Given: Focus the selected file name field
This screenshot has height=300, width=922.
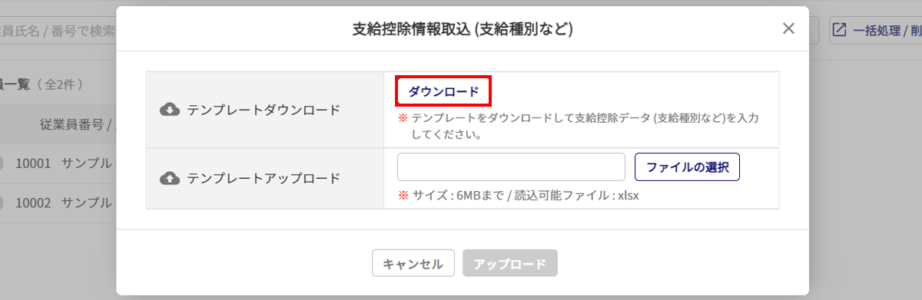Looking at the screenshot, I should pos(512,166).
